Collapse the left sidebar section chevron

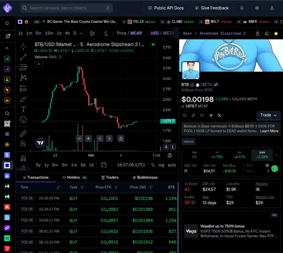(7, 48)
